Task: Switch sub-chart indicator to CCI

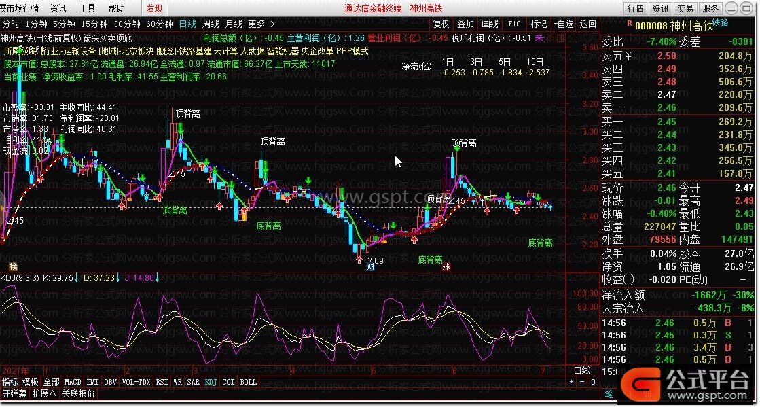Action: 228,383
